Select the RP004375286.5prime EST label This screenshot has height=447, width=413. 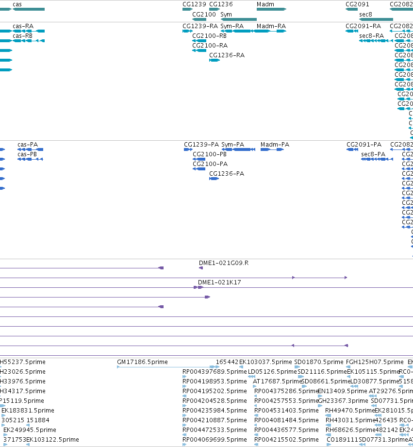tap(286, 391)
